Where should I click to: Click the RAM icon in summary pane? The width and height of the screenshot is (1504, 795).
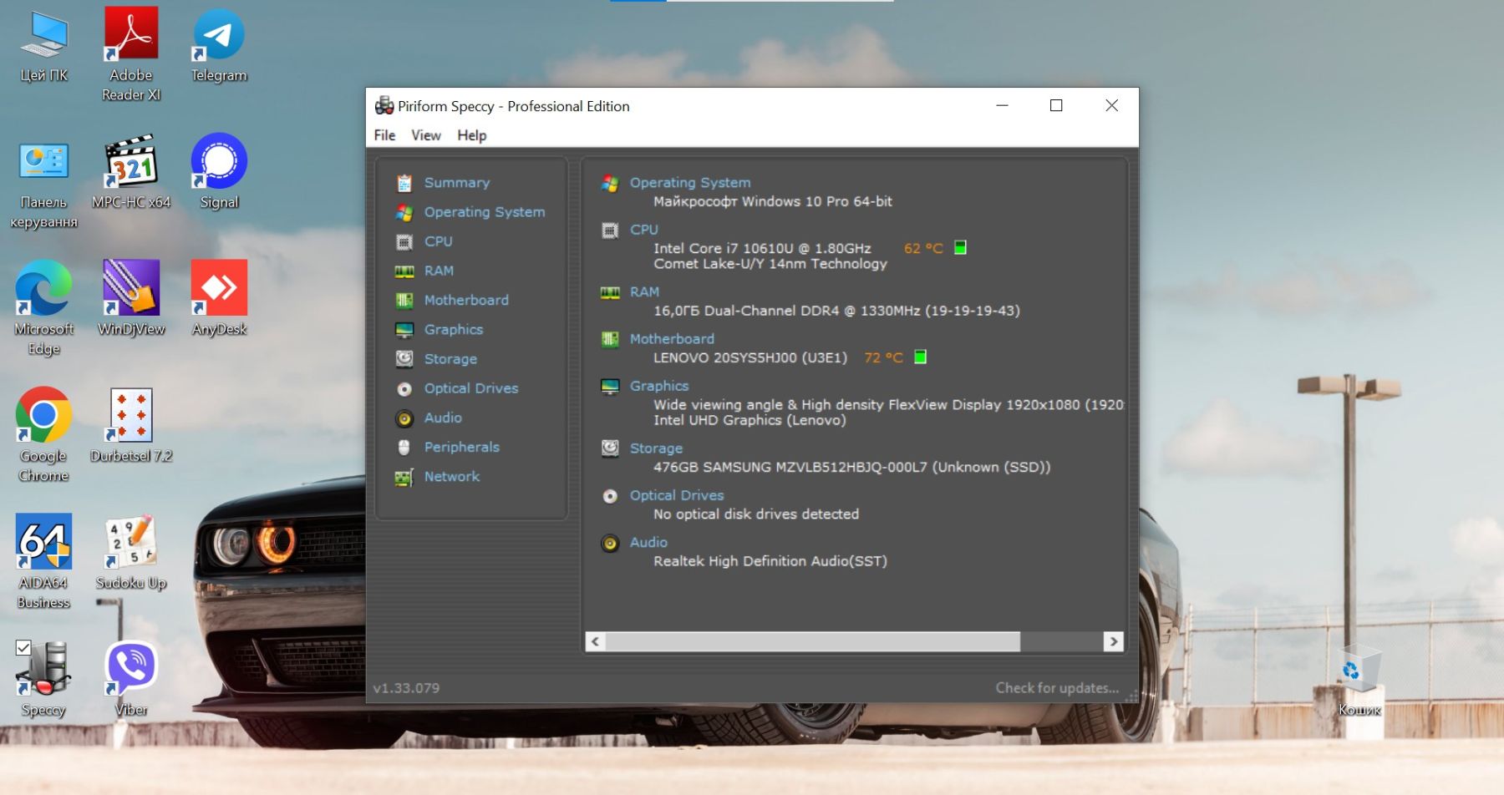coord(610,292)
